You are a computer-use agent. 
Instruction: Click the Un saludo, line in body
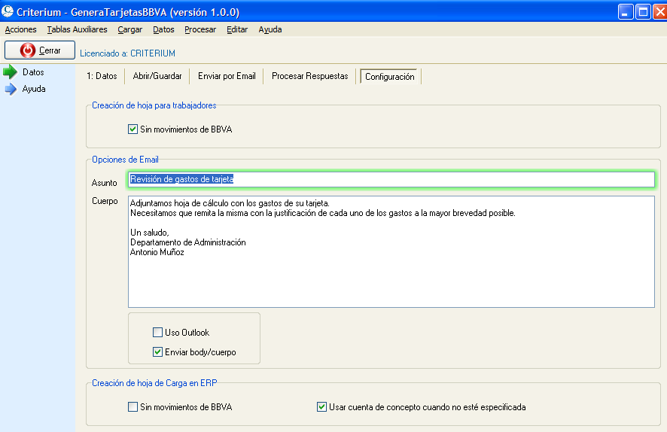click(x=149, y=233)
